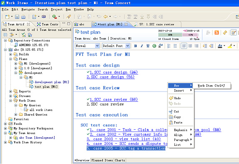Switch to the Planned Items tab
The width and height of the screenshot is (239, 164).
(x=102, y=160)
